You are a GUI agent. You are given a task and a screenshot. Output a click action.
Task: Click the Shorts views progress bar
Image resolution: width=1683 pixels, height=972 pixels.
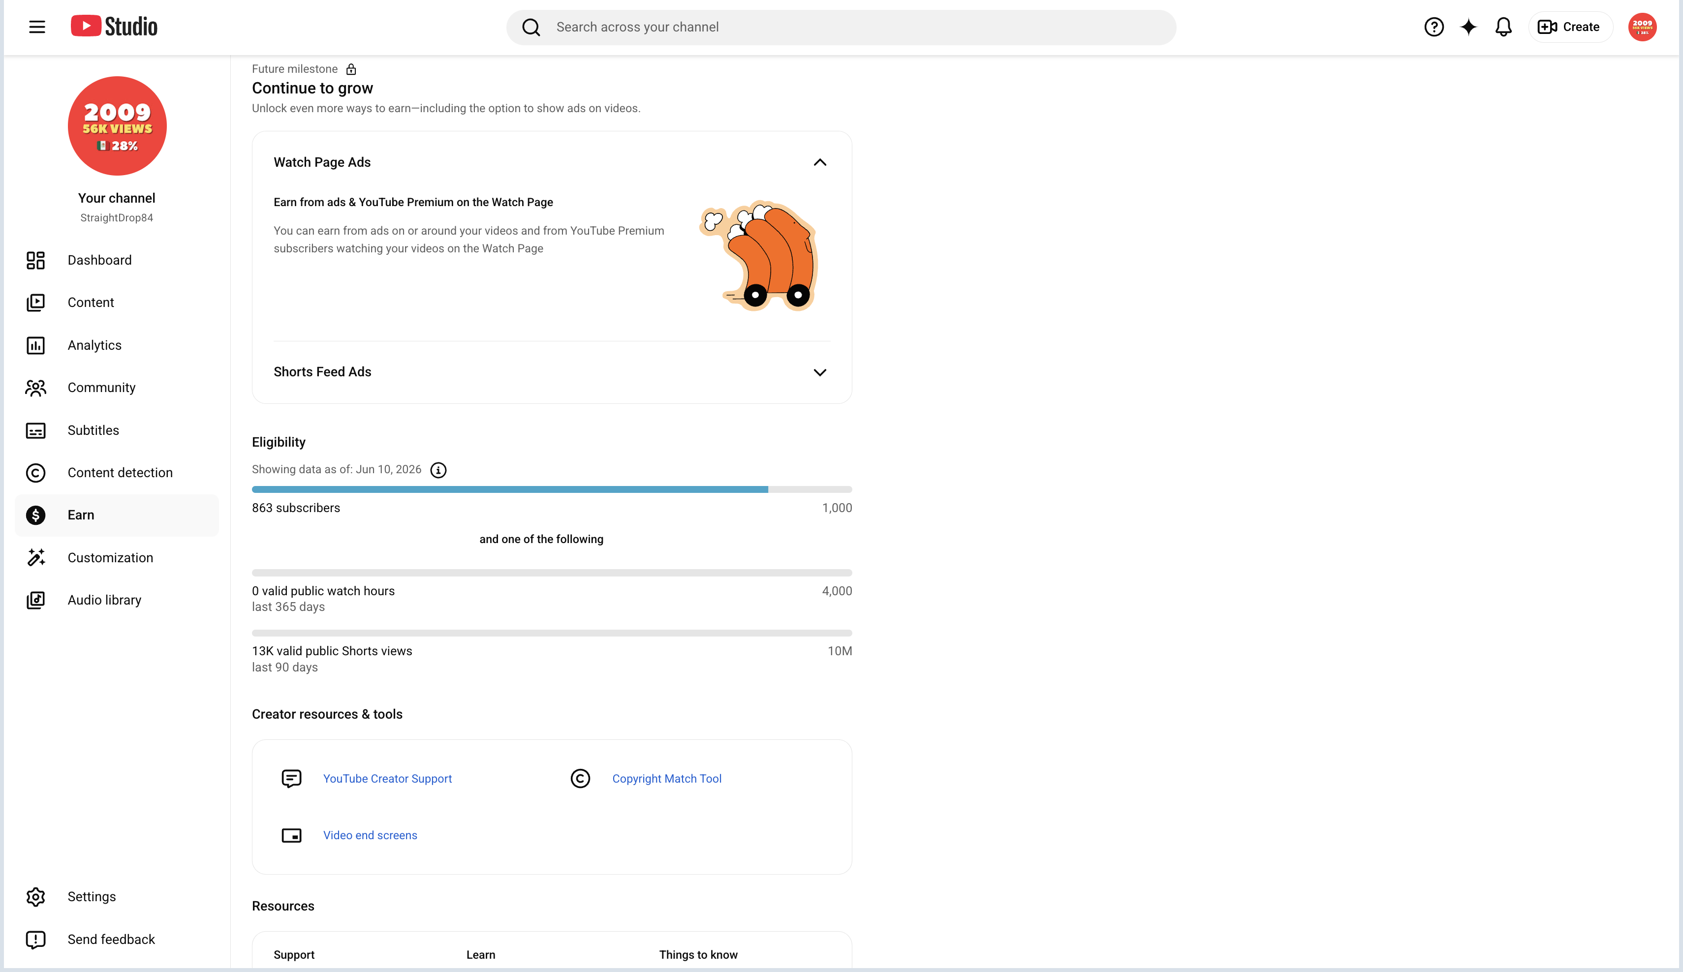click(x=552, y=633)
